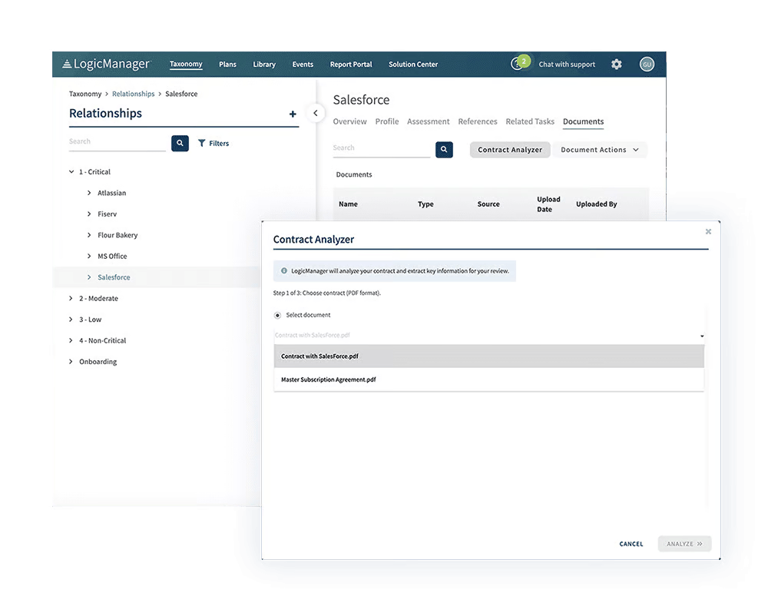Select Atlassian in relationships tree
This screenshot has height=603, width=768.
tap(111, 193)
